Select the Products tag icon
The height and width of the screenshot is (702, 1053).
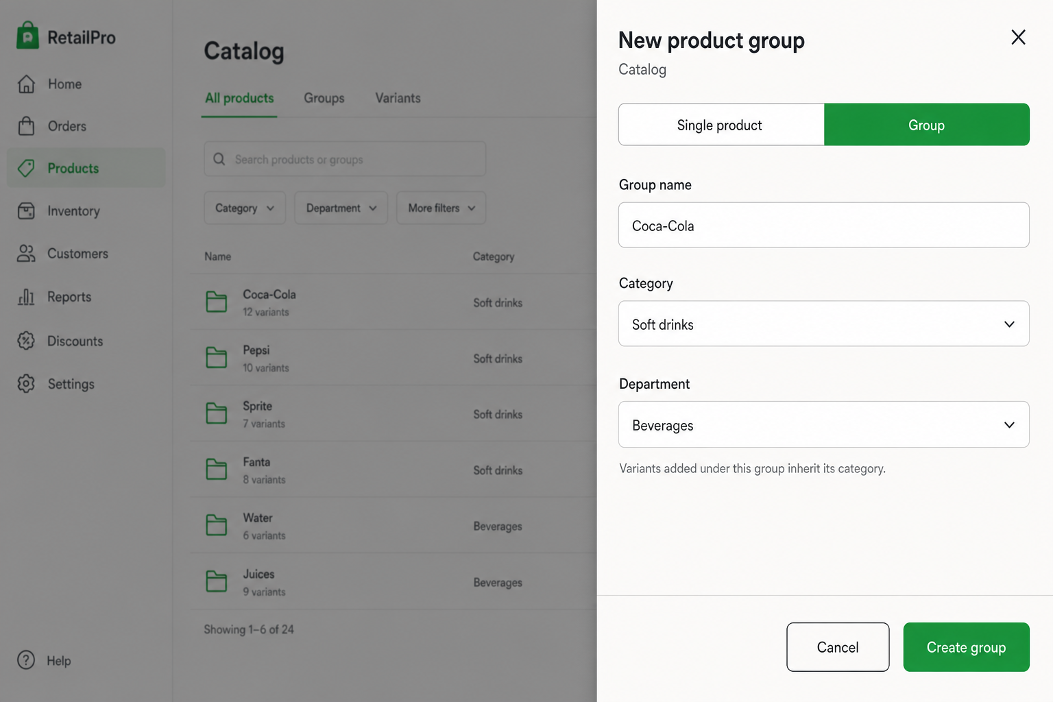coord(26,168)
